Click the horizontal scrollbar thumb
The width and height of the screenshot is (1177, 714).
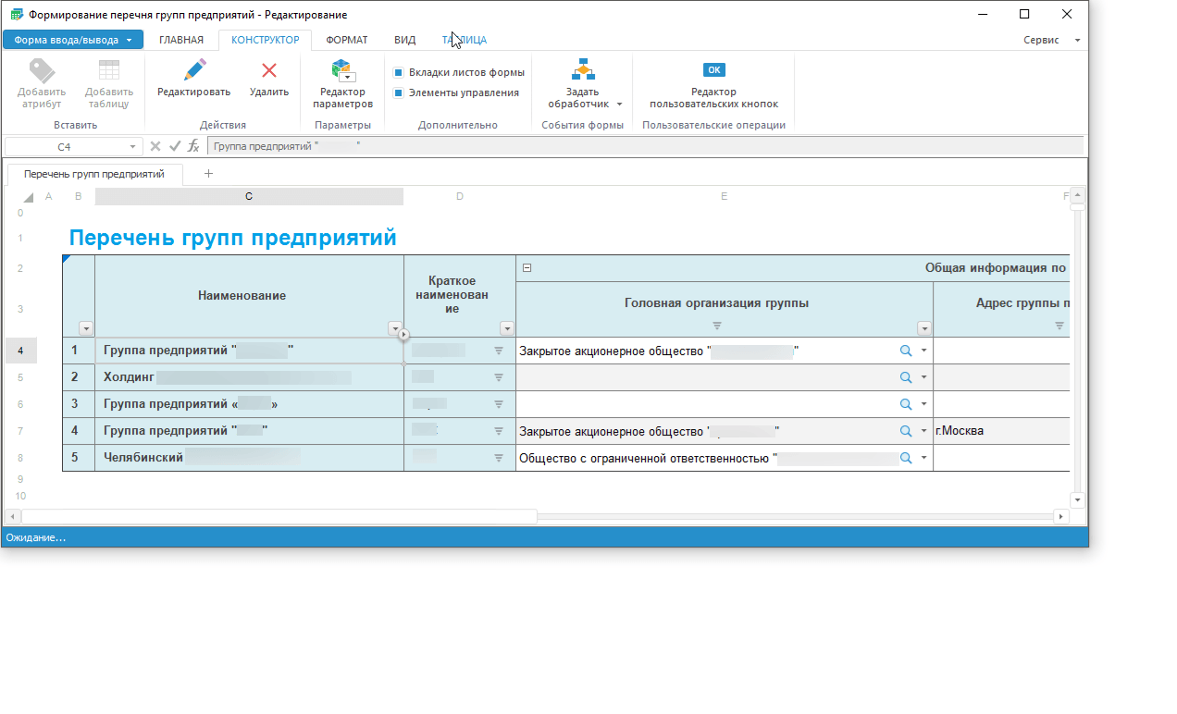[x=278, y=516]
